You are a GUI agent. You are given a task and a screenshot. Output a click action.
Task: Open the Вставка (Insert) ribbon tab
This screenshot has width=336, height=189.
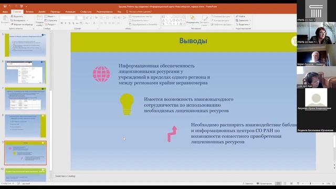click(x=30, y=12)
